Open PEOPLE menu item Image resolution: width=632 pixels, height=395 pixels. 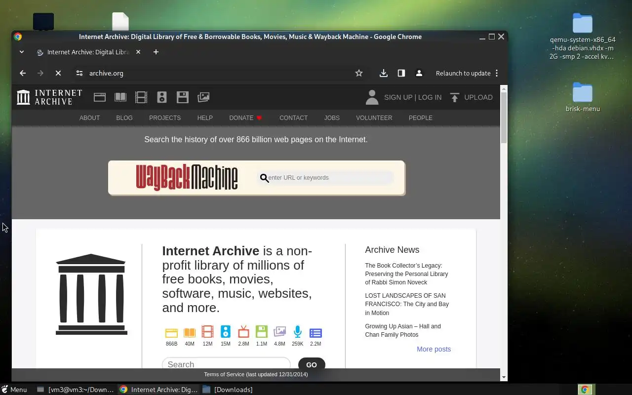pyautogui.click(x=421, y=118)
